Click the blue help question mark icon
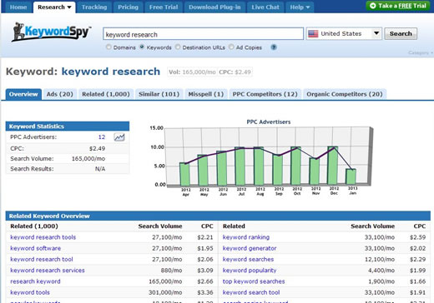This screenshot has width=434, height=303. pos(274,47)
